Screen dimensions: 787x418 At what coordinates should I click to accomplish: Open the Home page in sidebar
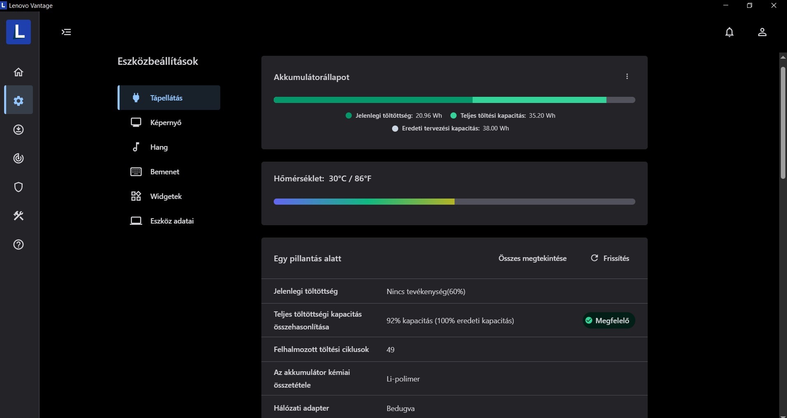(18, 73)
